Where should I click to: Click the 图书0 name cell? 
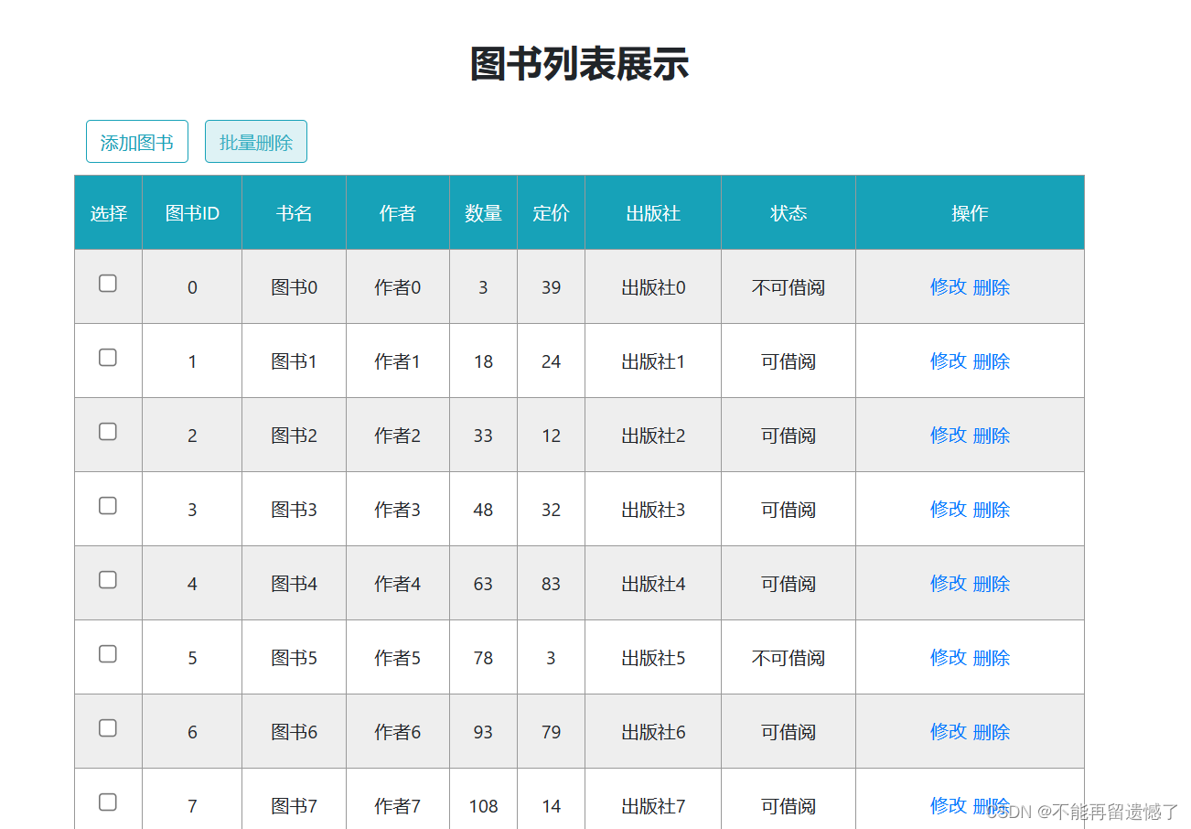(x=295, y=287)
